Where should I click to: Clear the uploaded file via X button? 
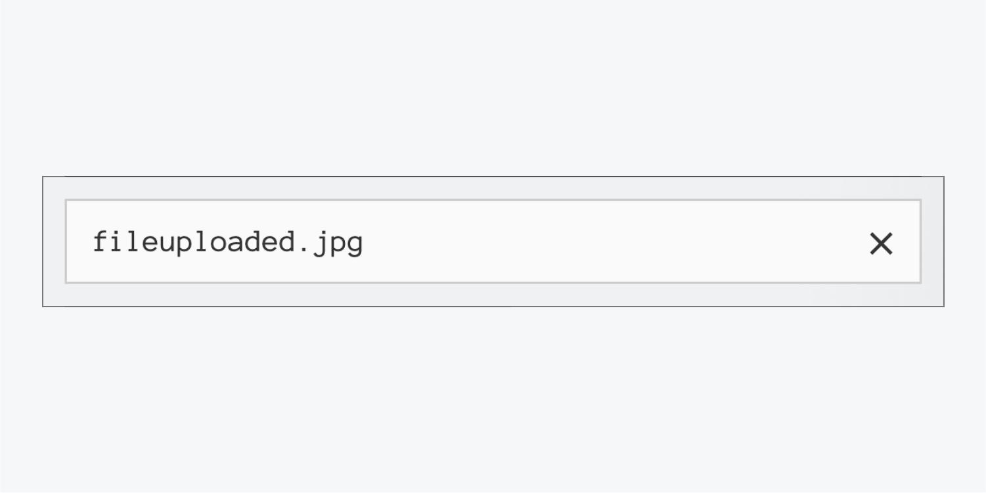[881, 244]
